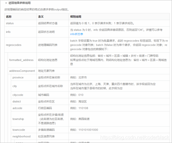Click the adcode parameter name
This screenshot has height=143, width=172.
pos(17,108)
